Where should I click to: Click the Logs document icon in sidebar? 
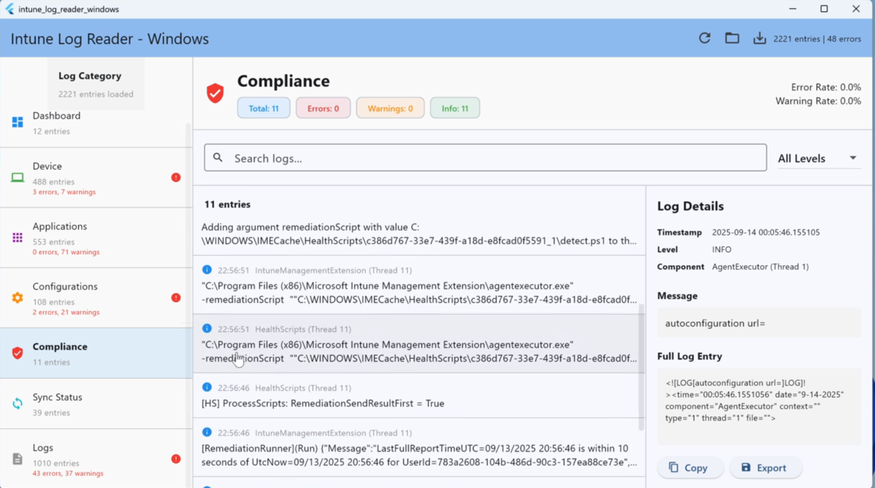(x=17, y=458)
